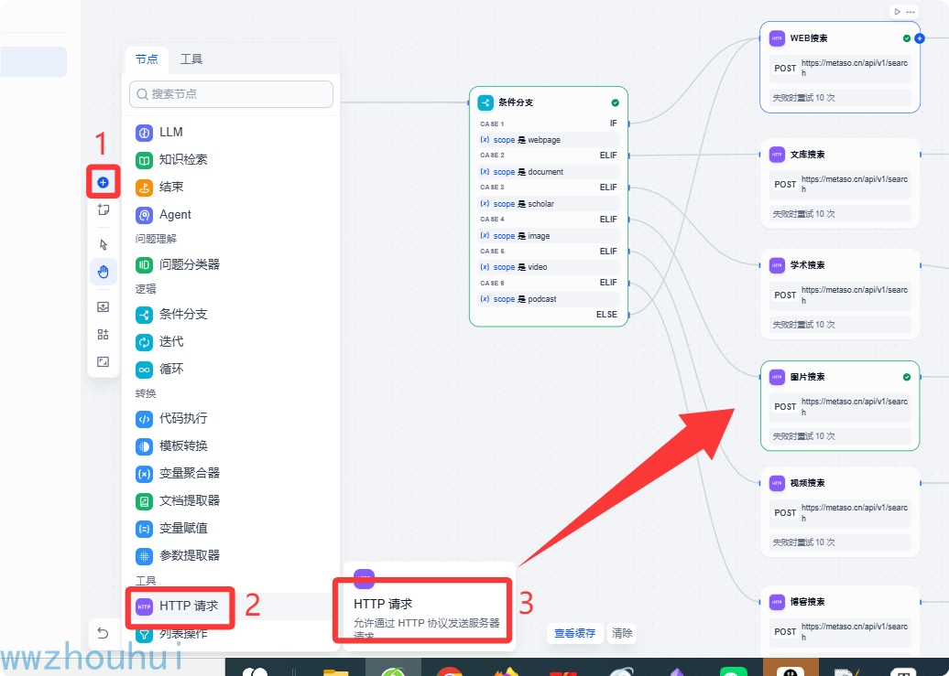The height and width of the screenshot is (676, 949).
Task: Click the scope 是 image condition
Action: [x=549, y=236]
